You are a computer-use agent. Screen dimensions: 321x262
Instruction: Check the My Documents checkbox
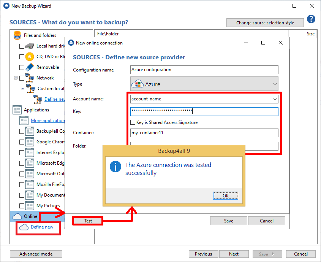point(22,195)
